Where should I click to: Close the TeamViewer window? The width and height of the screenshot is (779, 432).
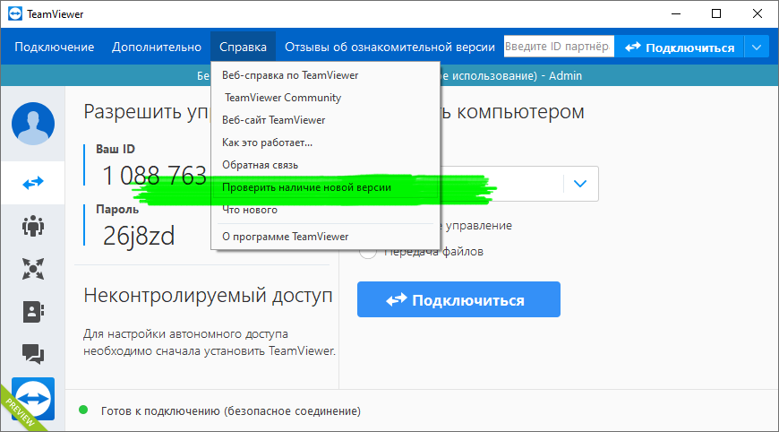[758, 14]
